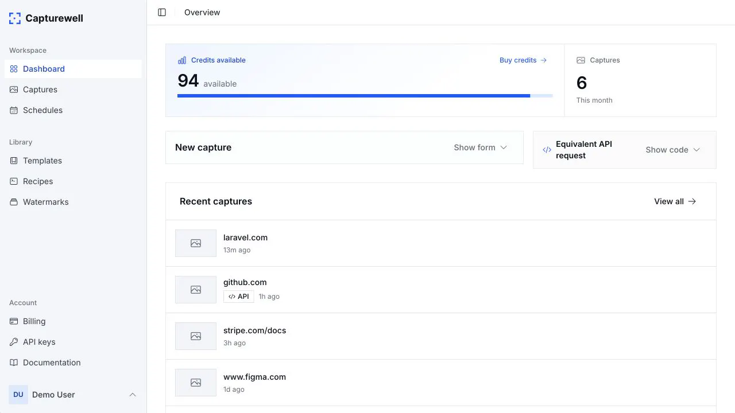Click the 1d ago timestamp
Image resolution: width=735 pixels, height=413 pixels.
pos(234,389)
